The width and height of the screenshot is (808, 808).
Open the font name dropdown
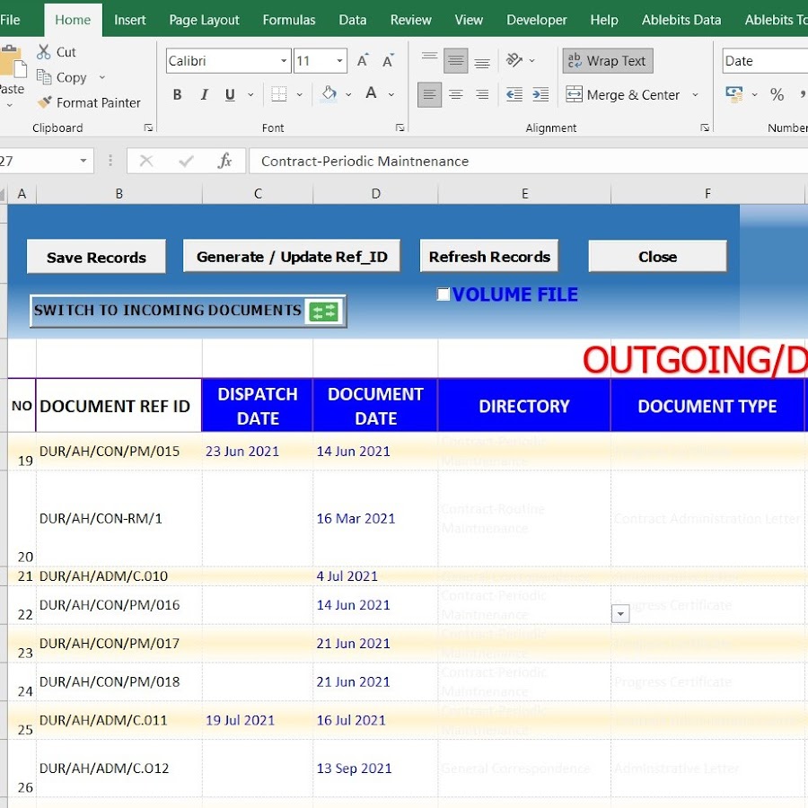284,61
